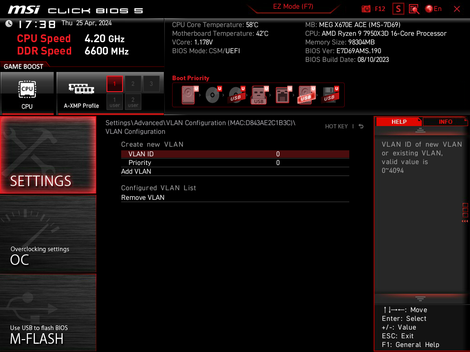Select the USB floppy boot device icon
This screenshot has width=470, height=352.
pyautogui.click(x=330, y=95)
